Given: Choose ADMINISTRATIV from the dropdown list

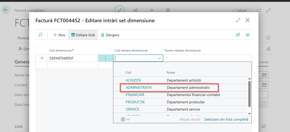Looking at the screenshot, I should click(139, 88).
